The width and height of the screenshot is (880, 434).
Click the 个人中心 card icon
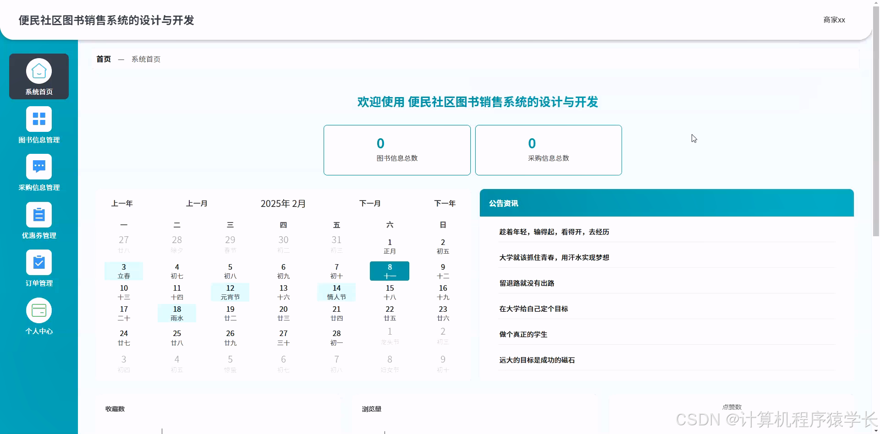(x=39, y=310)
